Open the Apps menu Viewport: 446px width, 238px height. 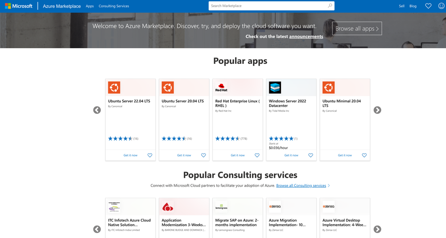point(90,6)
